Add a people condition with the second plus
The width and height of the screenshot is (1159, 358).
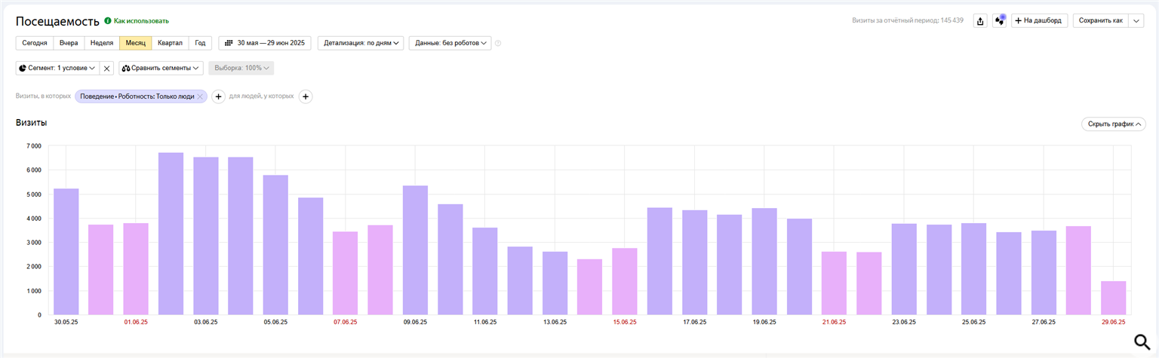pyautogui.click(x=306, y=96)
